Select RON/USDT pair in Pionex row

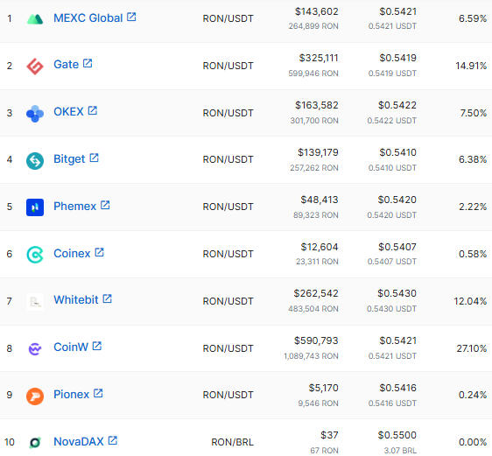coord(228,395)
